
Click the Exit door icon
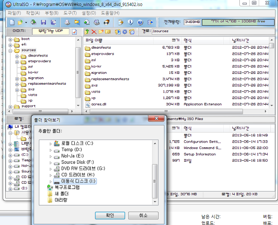150,22
